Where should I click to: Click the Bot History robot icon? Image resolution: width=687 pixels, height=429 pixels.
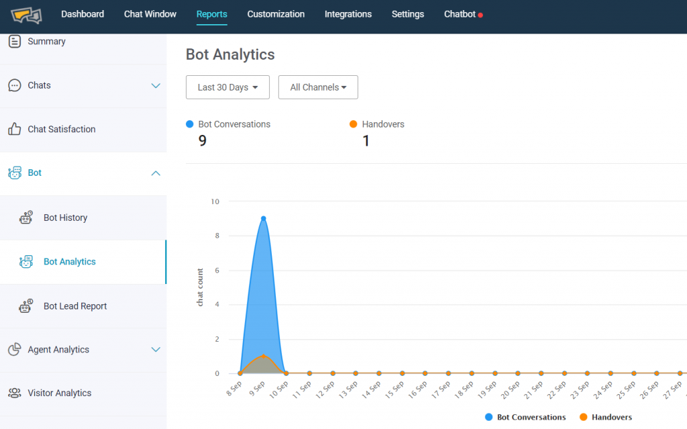click(x=26, y=218)
